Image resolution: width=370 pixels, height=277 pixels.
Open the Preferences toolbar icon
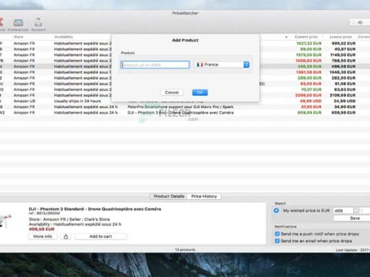pos(18,25)
